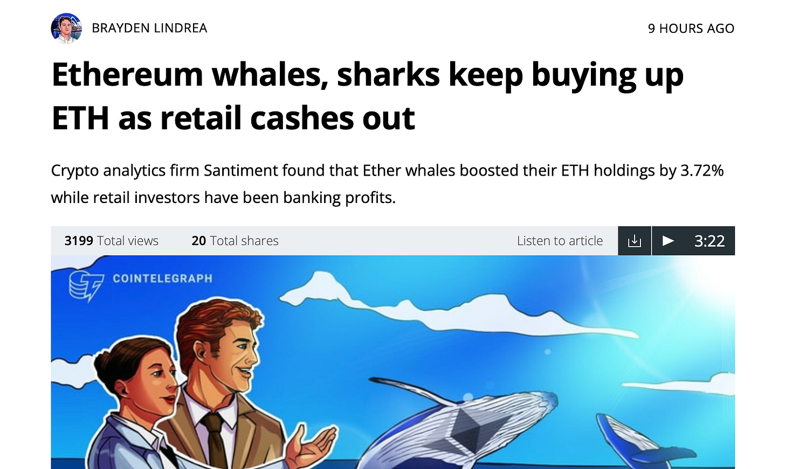Click the woman in the illustration
The image size is (785, 469).
(x=135, y=404)
